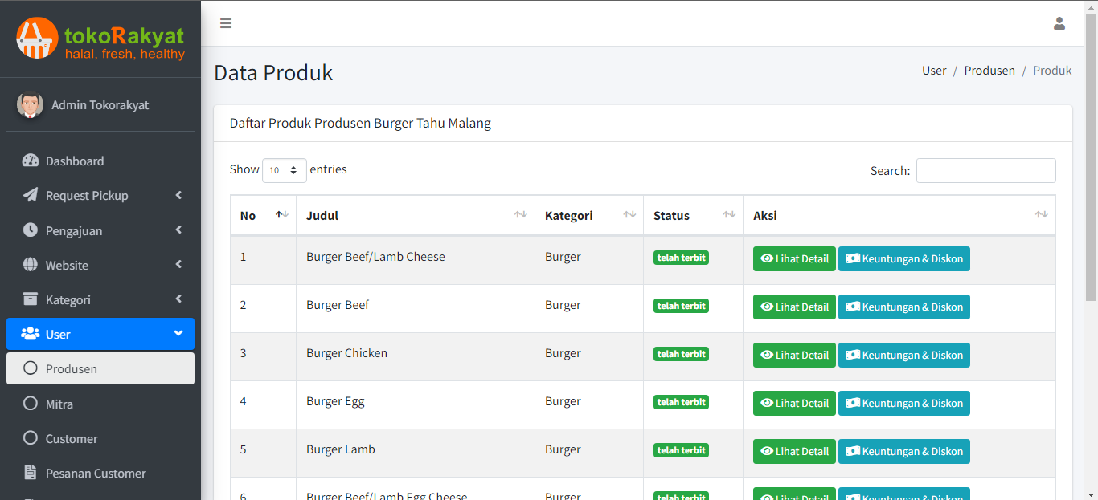The width and height of the screenshot is (1098, 500).
Task: Click the Search input field
Action: [x=985, y=170]
